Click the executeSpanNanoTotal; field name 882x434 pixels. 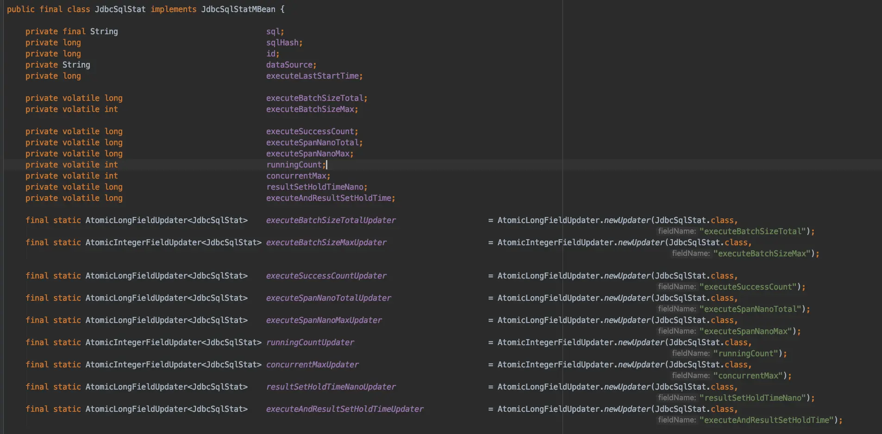tap(314, 143)
